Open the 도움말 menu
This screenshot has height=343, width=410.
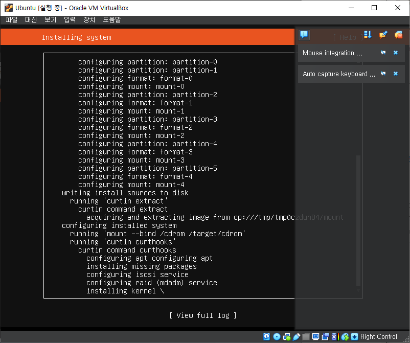tap(112, 19)
